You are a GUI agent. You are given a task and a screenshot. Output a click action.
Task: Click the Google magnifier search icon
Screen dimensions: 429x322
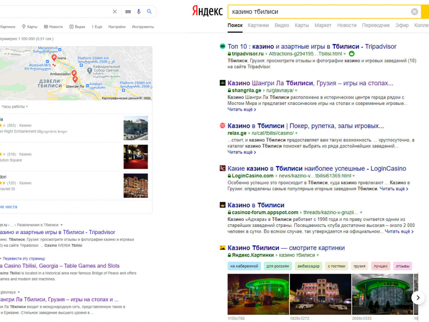click(149, 12)
